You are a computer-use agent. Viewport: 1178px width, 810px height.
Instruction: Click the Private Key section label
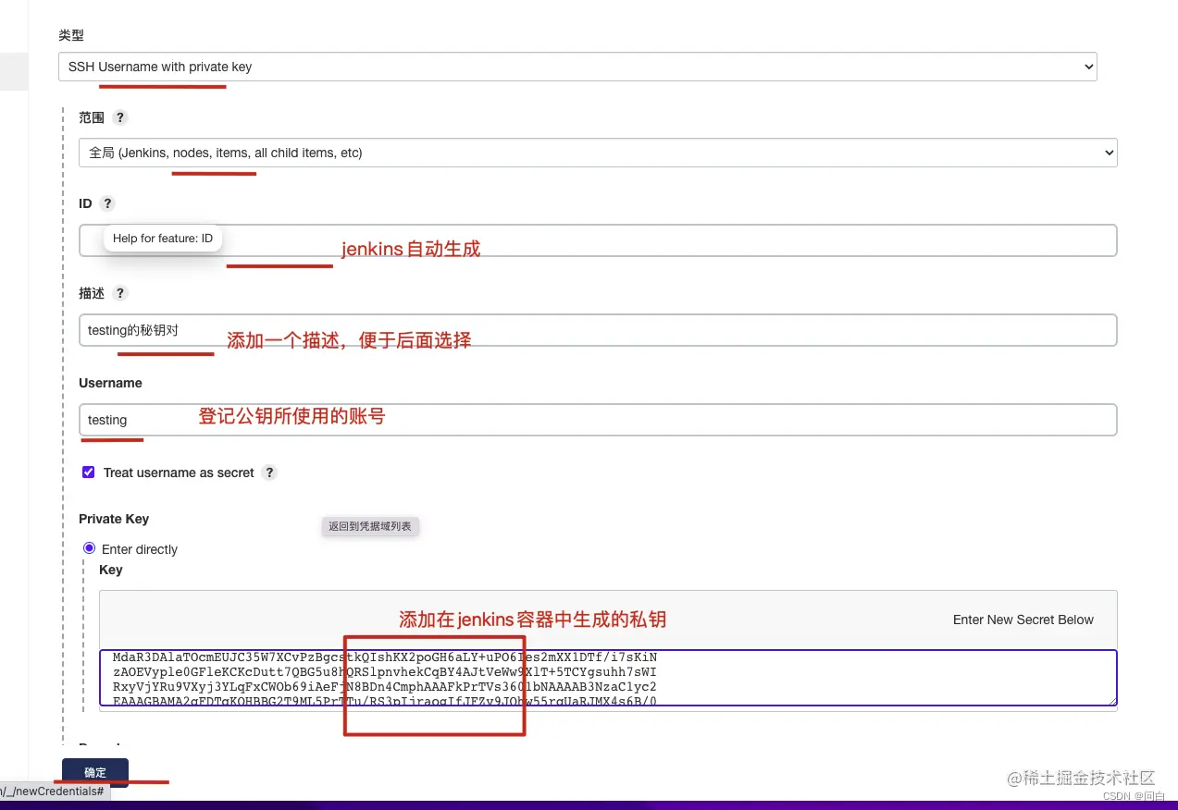pyautogui.click(x=114, y=519)
